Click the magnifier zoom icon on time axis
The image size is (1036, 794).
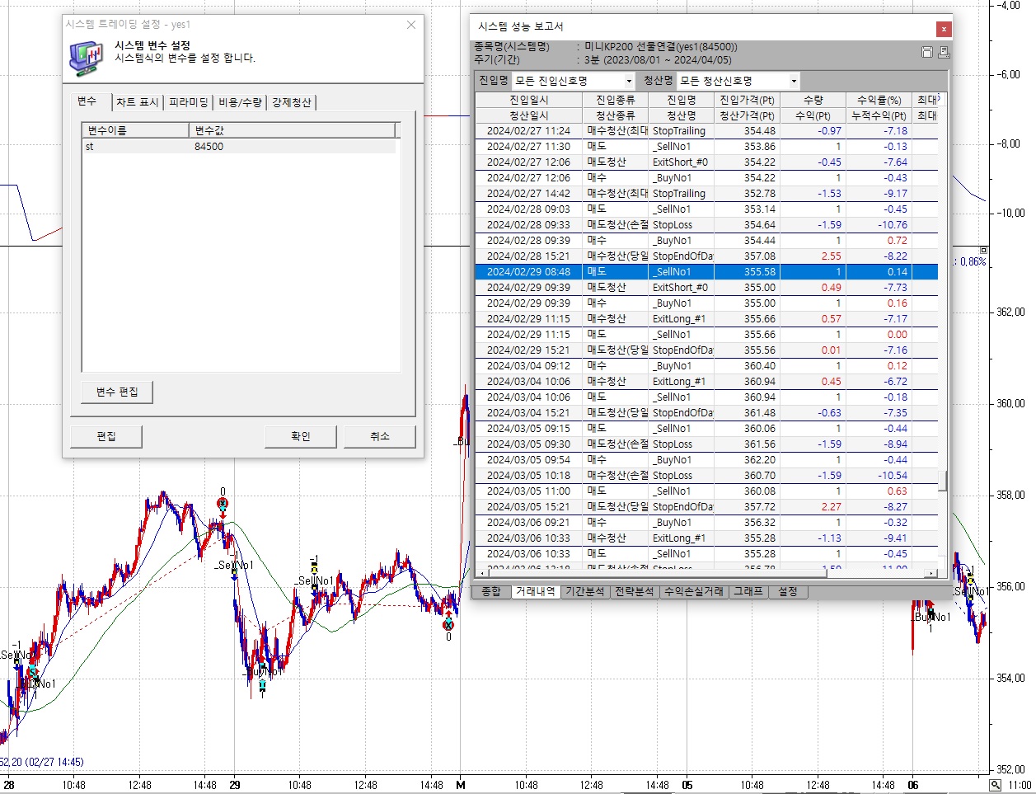(x=996, y=785)
